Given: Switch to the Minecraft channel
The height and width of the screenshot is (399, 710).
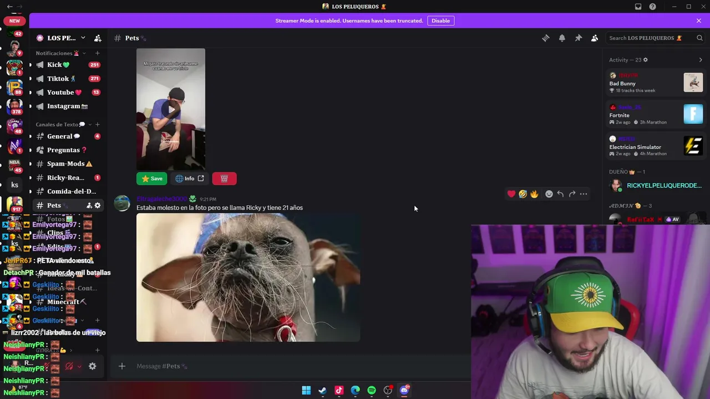Looking at the screenshot, I should click(x=68, y=302).
